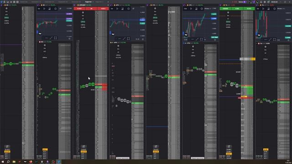Open the notifications bell in the top bar

point(261,2)
